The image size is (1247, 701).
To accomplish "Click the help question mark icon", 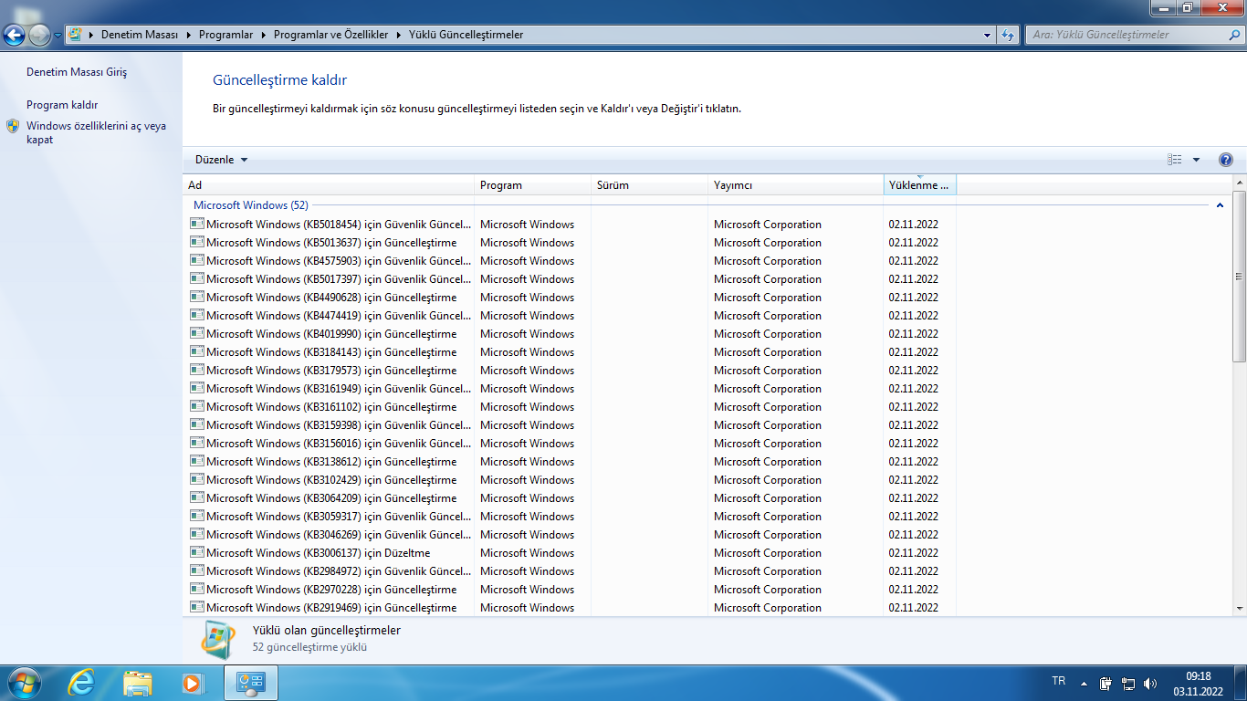I will pos(1226,160).
